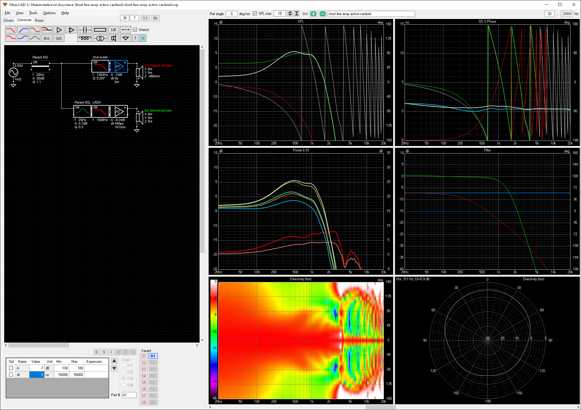Image resolution: width=581 pixels, height=410 pixels.
Task: Move parameter row down with down arrow
Action: tap(114, 368)
